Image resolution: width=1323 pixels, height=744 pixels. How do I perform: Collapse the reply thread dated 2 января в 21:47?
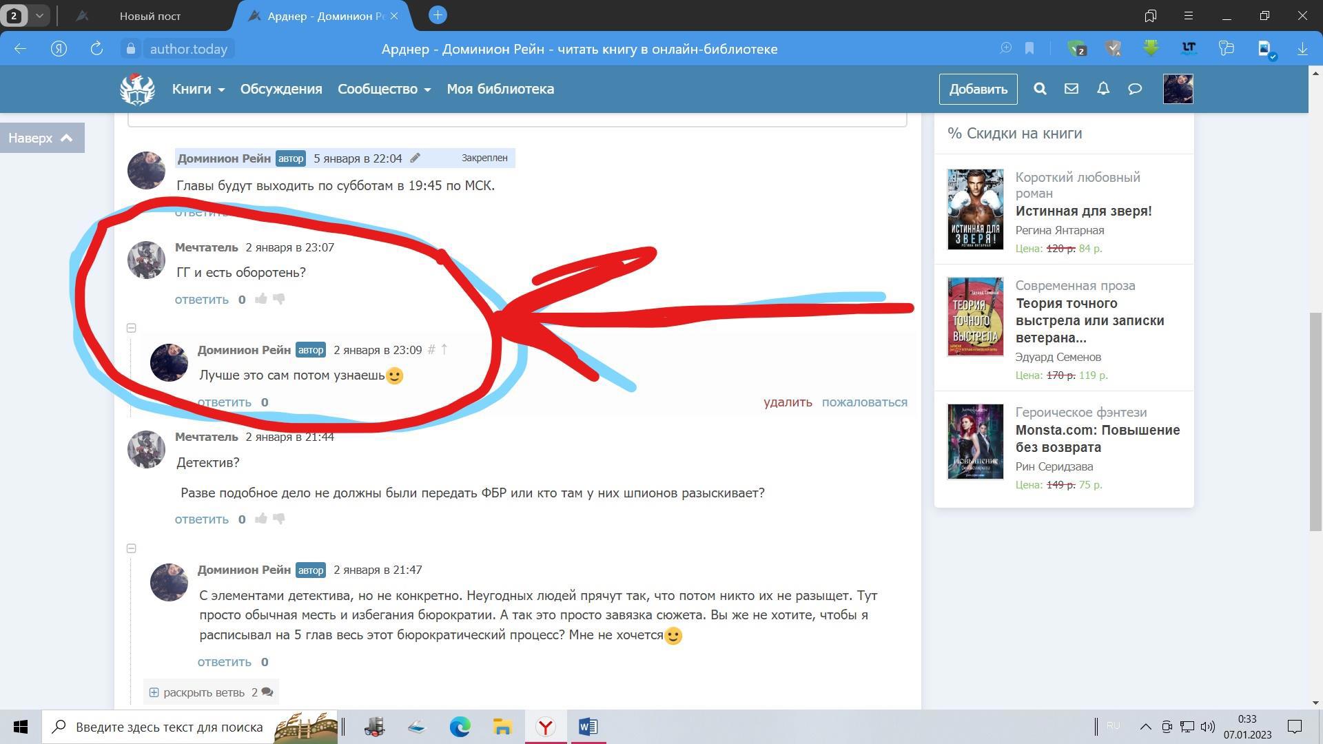point(132,548)
